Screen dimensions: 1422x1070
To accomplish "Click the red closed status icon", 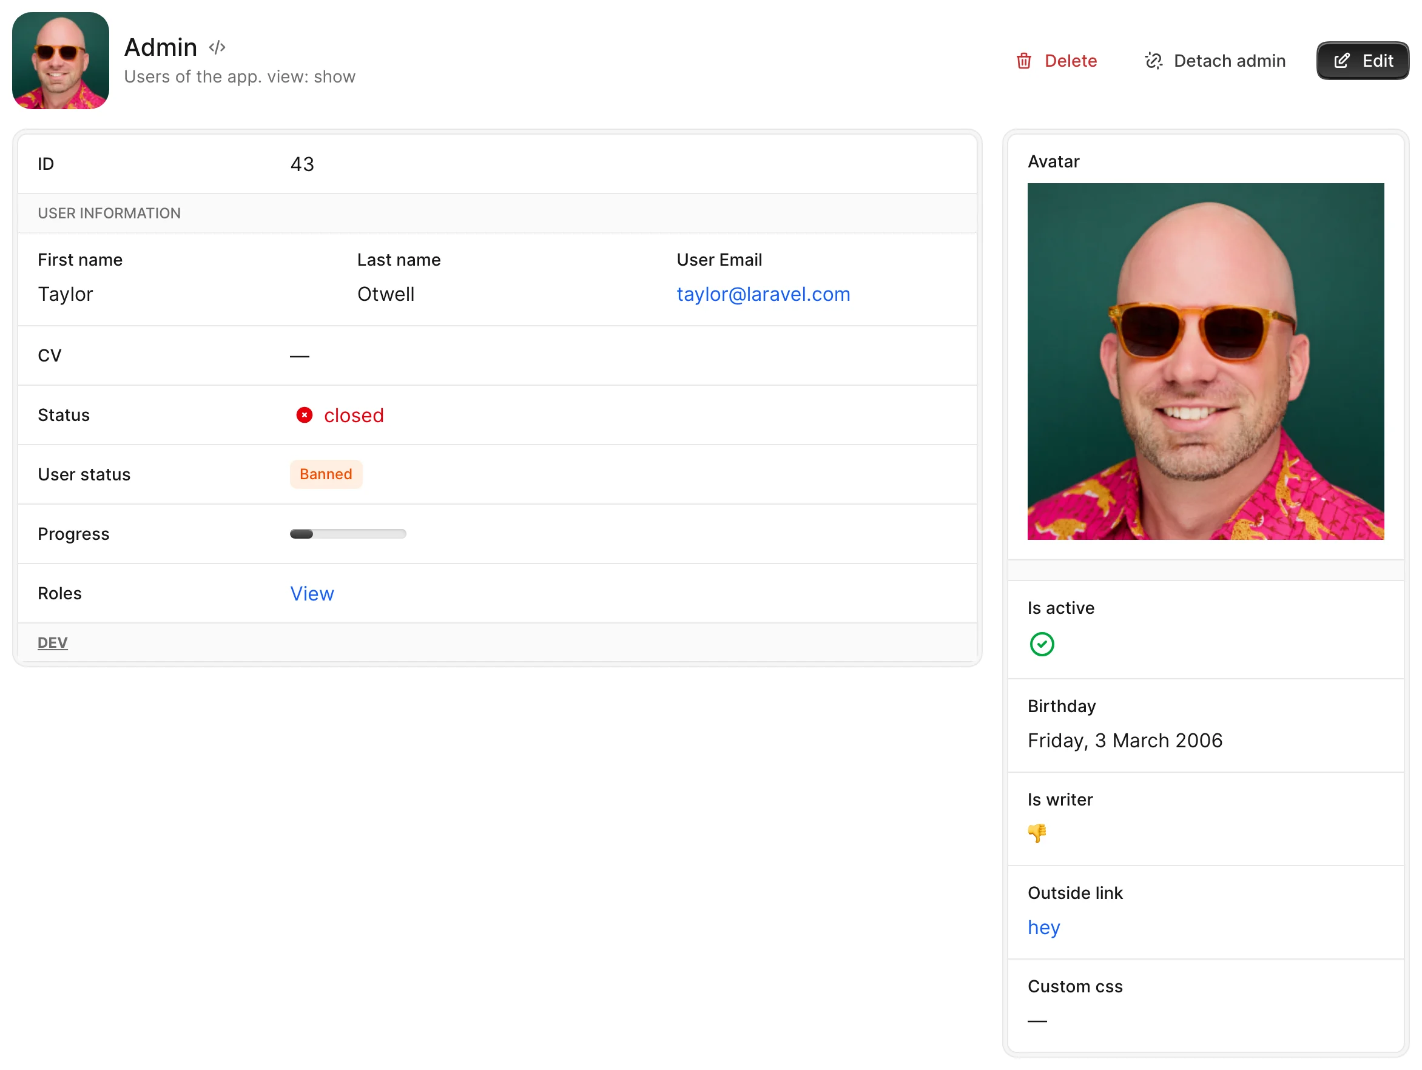I will click(x=304, y=415).
